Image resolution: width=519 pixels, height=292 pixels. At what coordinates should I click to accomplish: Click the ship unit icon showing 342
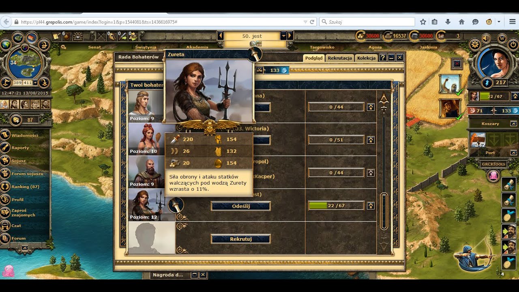[477, 140]
